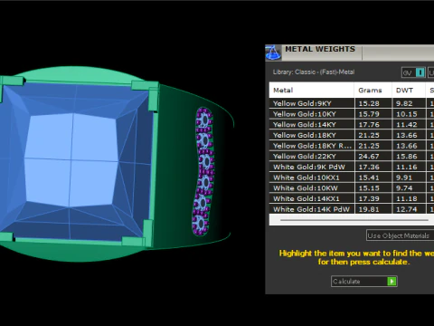
Task: Click the Use Object Materials button
Action: pyautogui.click(x=400, y=235)
